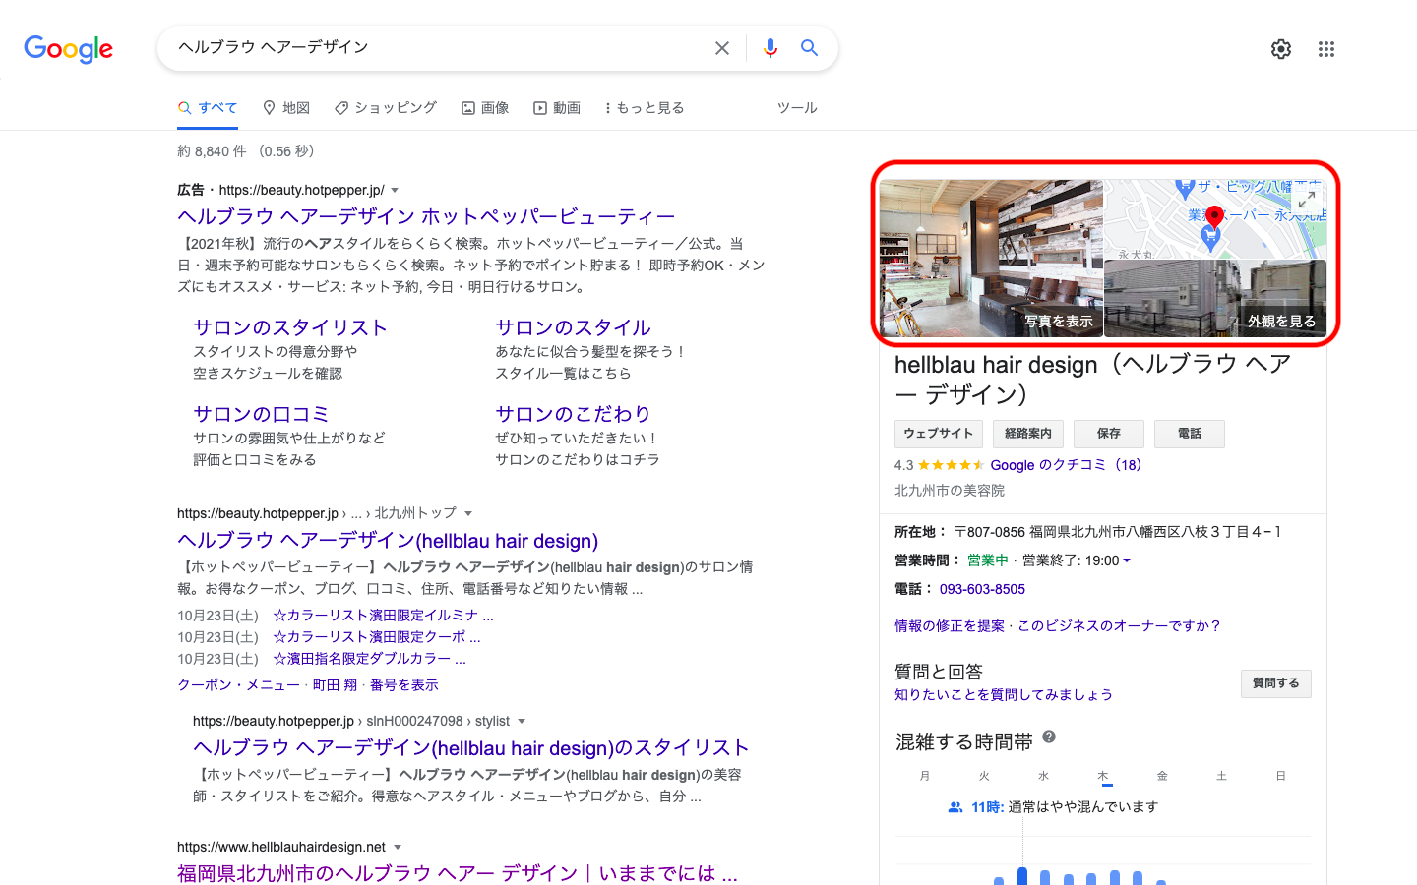Viewport: 1417px width, 885px height.
Task: Select 日 in popular times
Action: 1281,776
